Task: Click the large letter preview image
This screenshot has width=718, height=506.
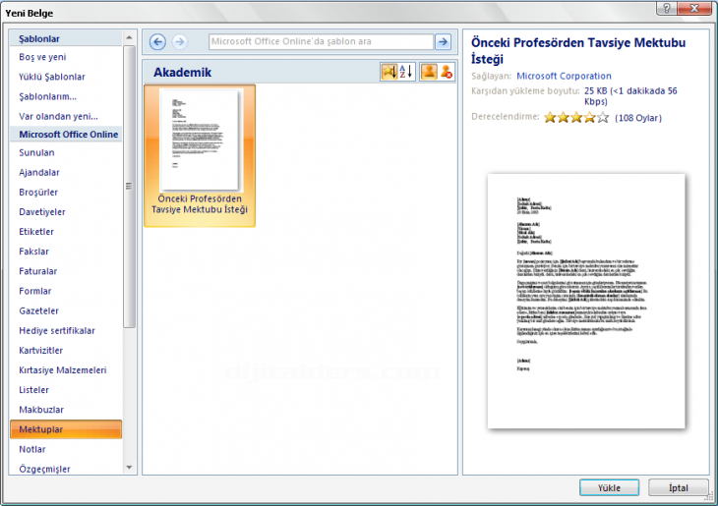Action: point(586,301)
